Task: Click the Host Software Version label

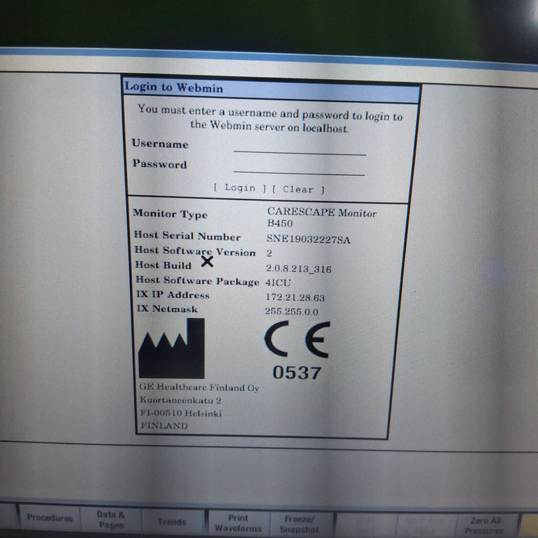Action: click(x=195, y=251)
